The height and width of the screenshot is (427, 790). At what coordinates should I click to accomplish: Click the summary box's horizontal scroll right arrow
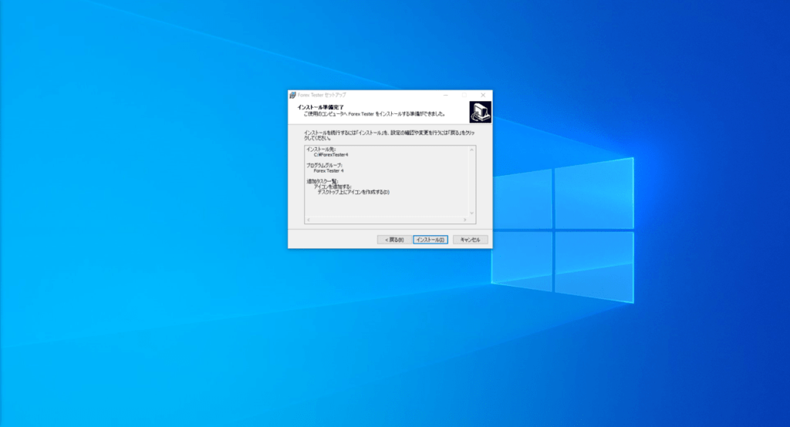(465, 220)
